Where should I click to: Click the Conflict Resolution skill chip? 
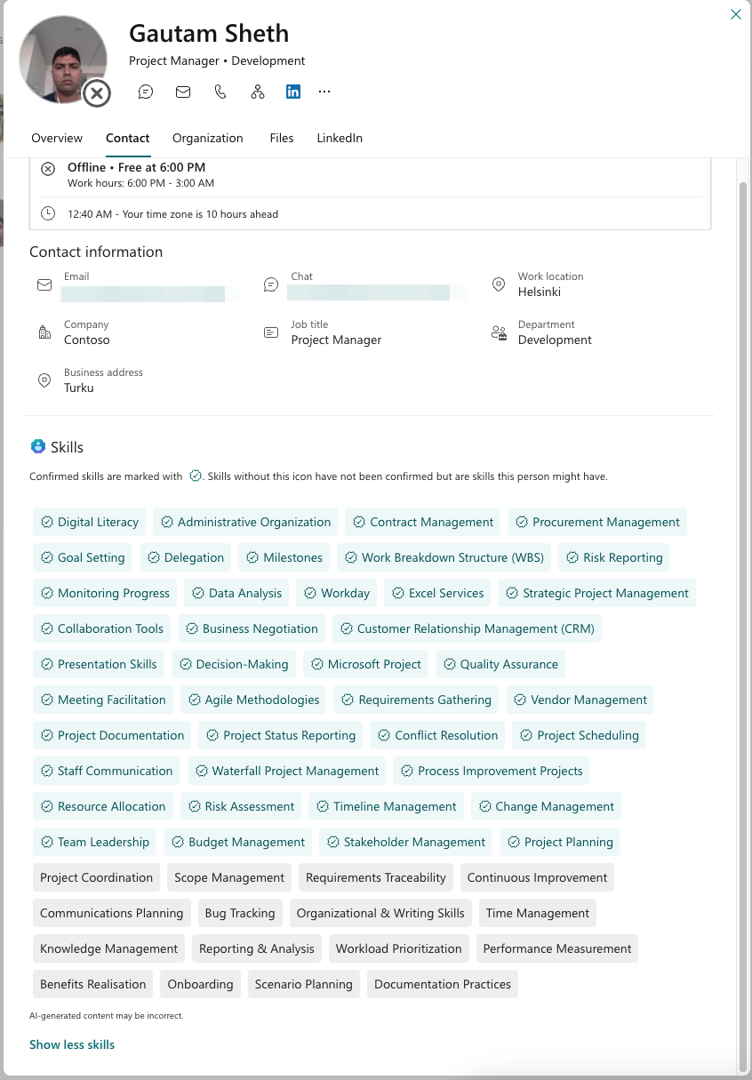click(x=437, y=735)
